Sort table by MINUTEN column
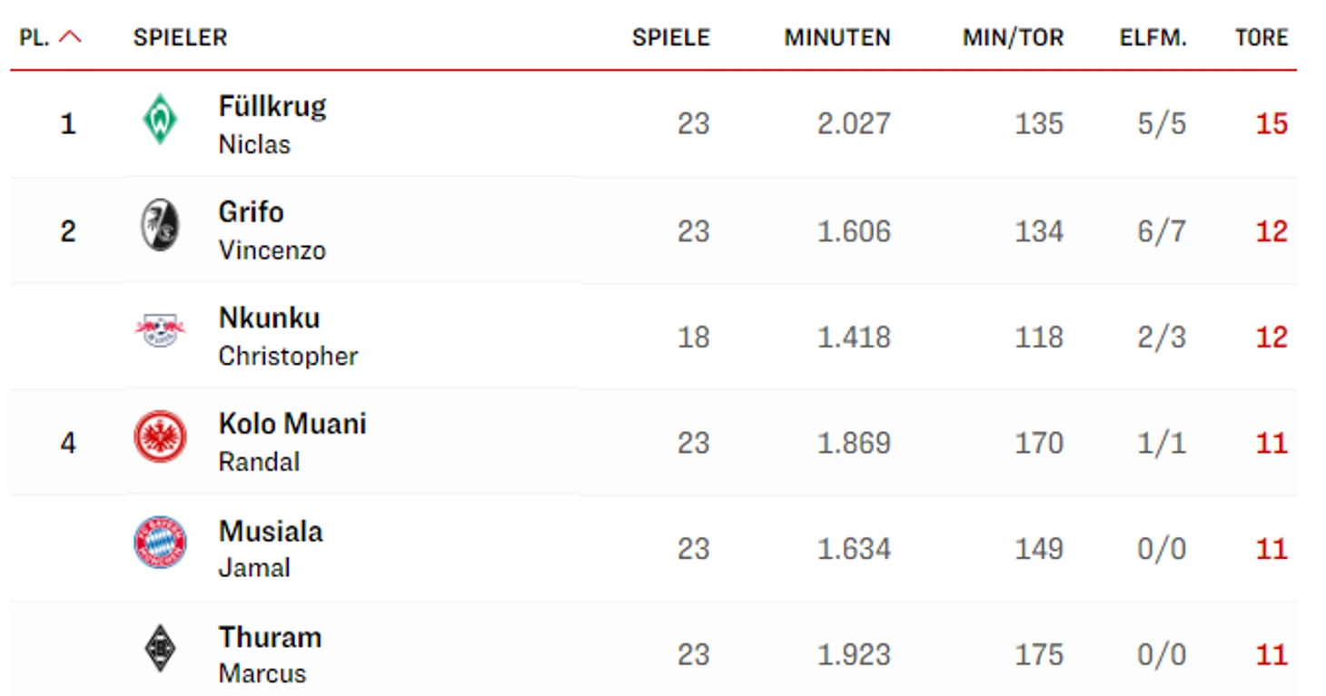The height and width of the screenshot is (696, 1326). (836, 38)
